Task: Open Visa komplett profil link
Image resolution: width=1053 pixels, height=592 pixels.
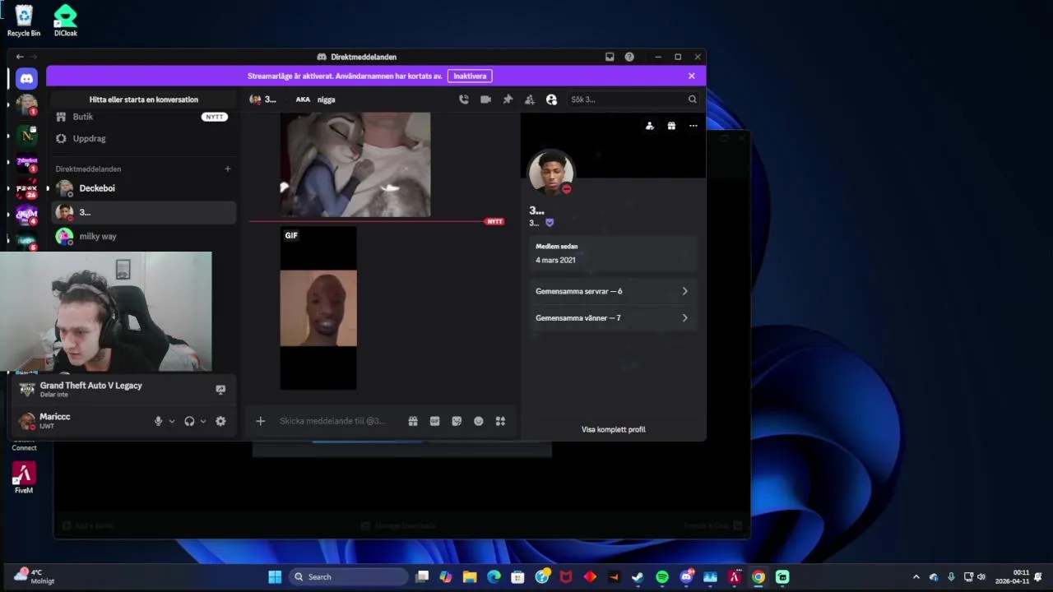Action: [613, 429]
